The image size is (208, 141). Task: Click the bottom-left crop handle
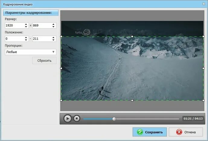(x=61, y=100)
